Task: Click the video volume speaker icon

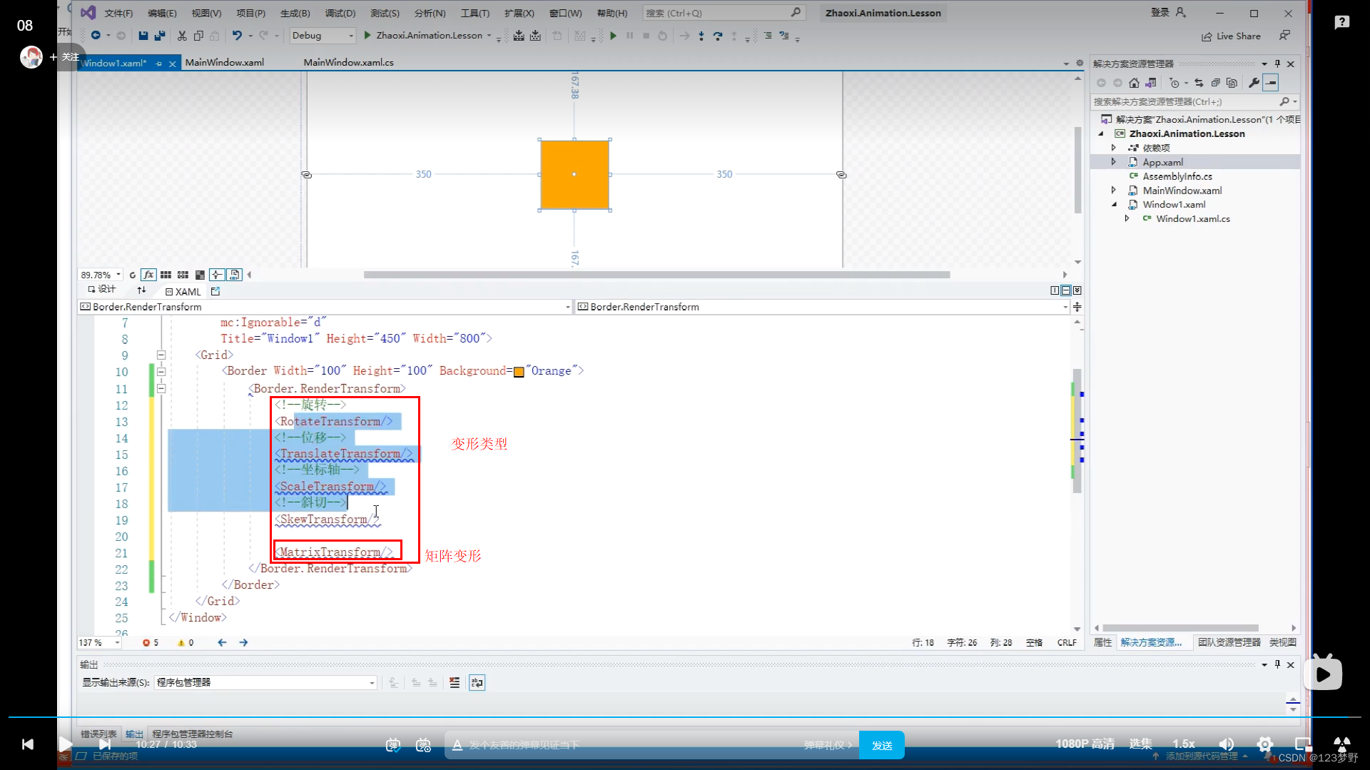Action: tap(1226, 744)
